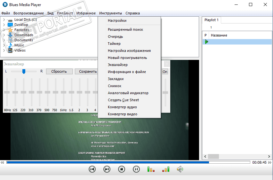
Task: Choose Информация о файле menu entry
Action: point(129,72)
